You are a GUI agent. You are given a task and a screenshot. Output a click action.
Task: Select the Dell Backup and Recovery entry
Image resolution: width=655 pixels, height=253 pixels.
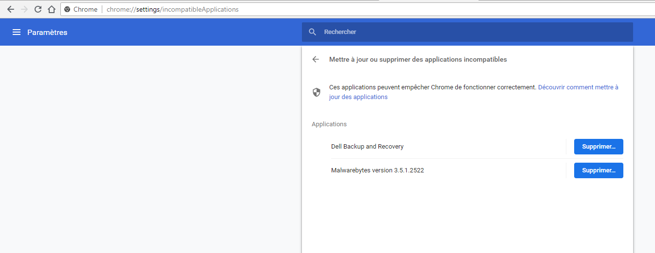pos(367,147)
